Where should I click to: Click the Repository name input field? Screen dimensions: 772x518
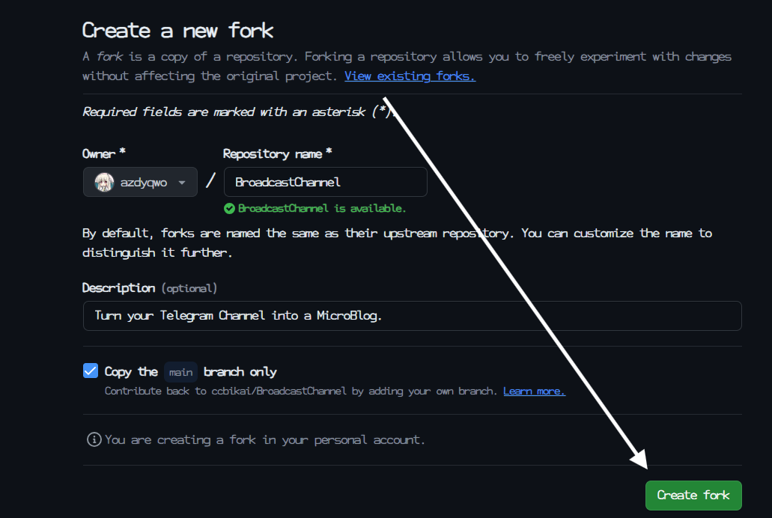point(325,182)
